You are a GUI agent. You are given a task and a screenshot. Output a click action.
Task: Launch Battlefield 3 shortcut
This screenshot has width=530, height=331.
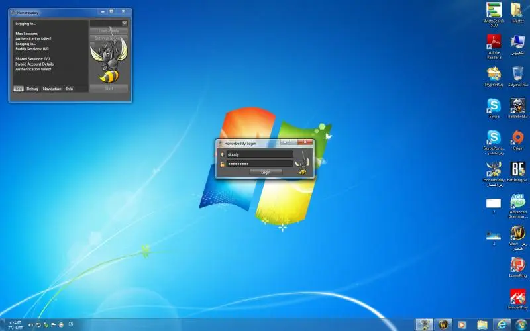[517, 108]
